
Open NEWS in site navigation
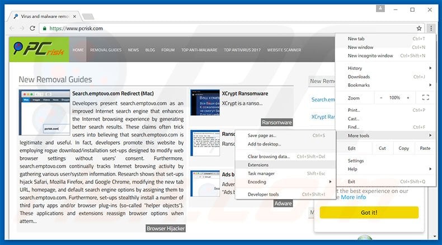coord(133,50)
